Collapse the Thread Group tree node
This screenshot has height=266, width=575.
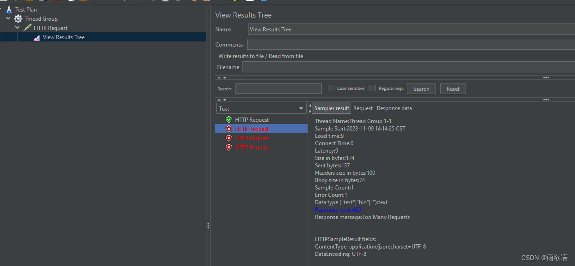pyautogui.click(x=8, y=18)
